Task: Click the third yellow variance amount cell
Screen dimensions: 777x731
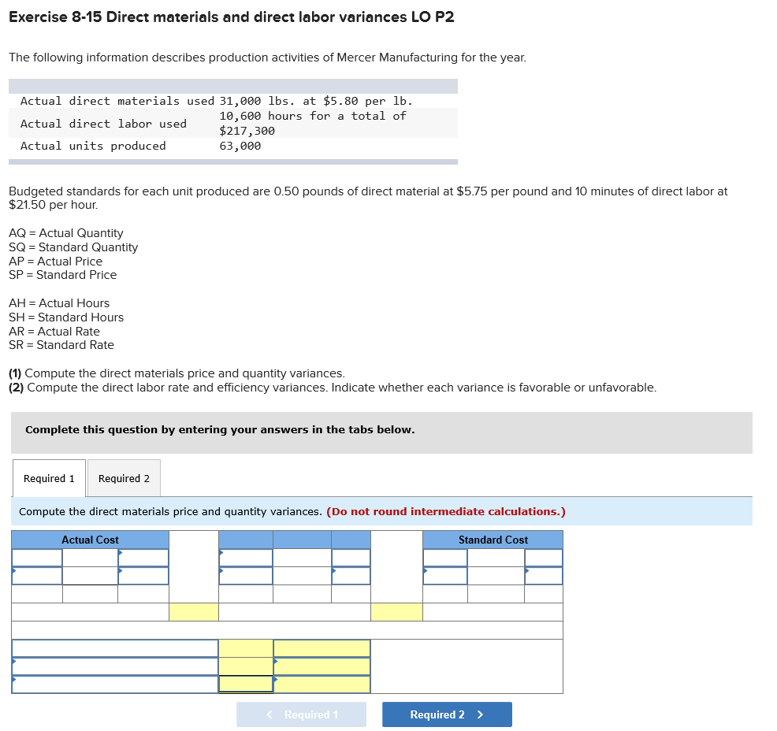Action: click(246, 684)
